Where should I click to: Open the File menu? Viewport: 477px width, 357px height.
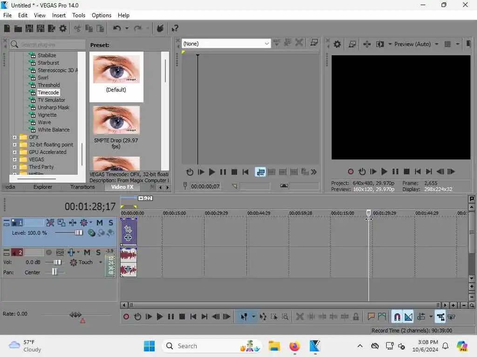[x=7, y=15]
